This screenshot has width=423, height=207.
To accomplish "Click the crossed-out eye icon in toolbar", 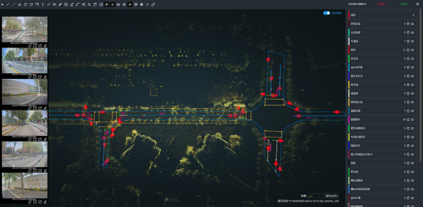I will click(x=107, y=4).
